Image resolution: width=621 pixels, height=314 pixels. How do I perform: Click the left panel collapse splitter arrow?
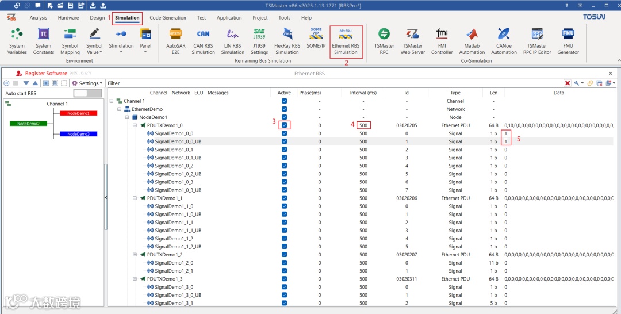106,197
